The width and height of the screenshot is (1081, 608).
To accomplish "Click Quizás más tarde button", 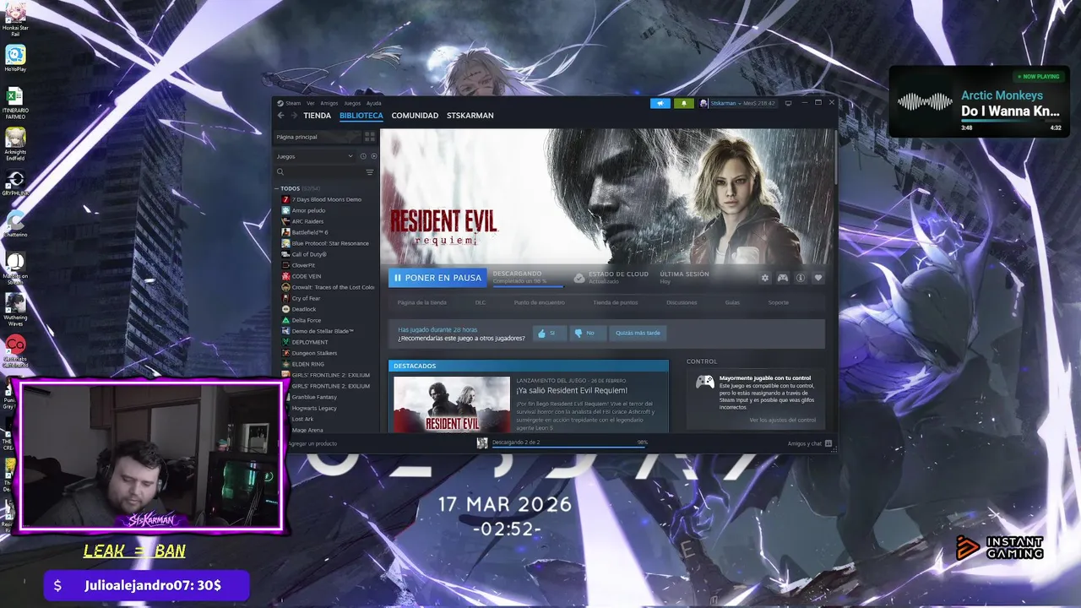I will (638, 333).
